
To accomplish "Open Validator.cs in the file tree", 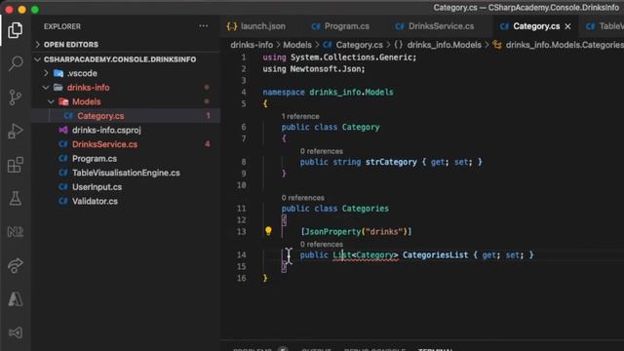I will pyautogui.click(x=95, y=202).
